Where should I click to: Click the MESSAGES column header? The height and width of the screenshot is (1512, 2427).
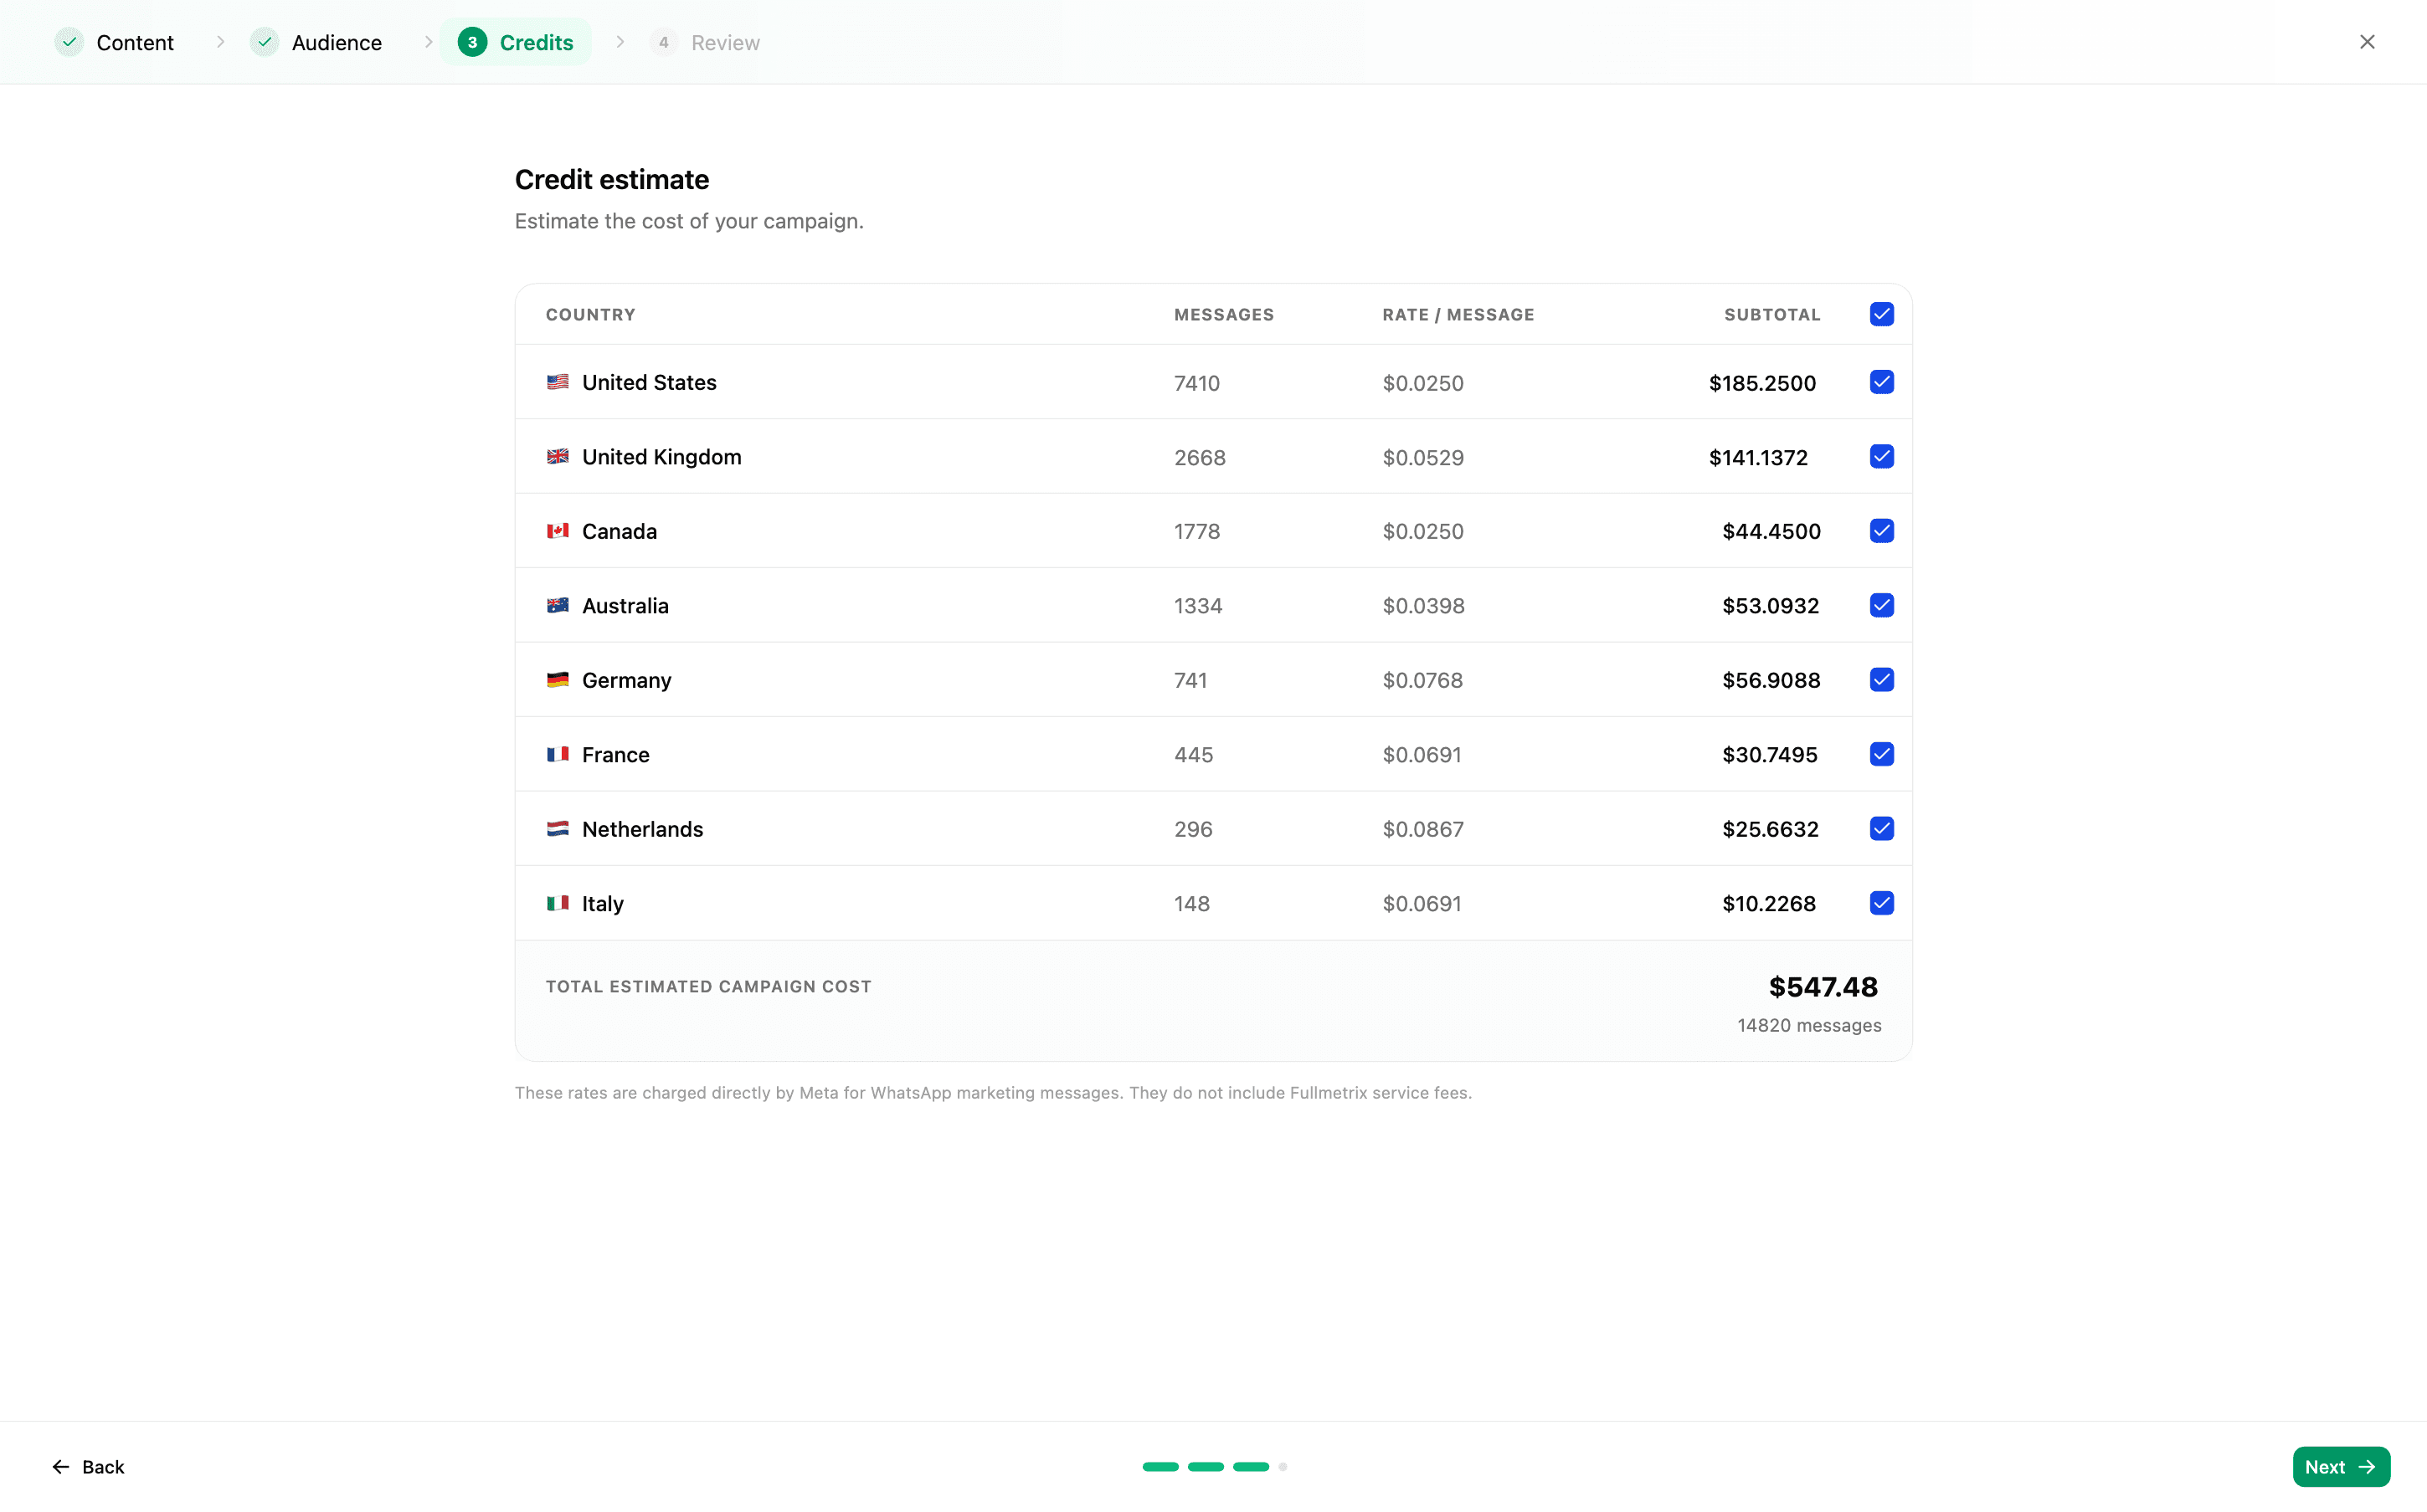1223,315
